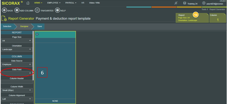
Task: Click the REPORT section header
Action: [17, 32]
